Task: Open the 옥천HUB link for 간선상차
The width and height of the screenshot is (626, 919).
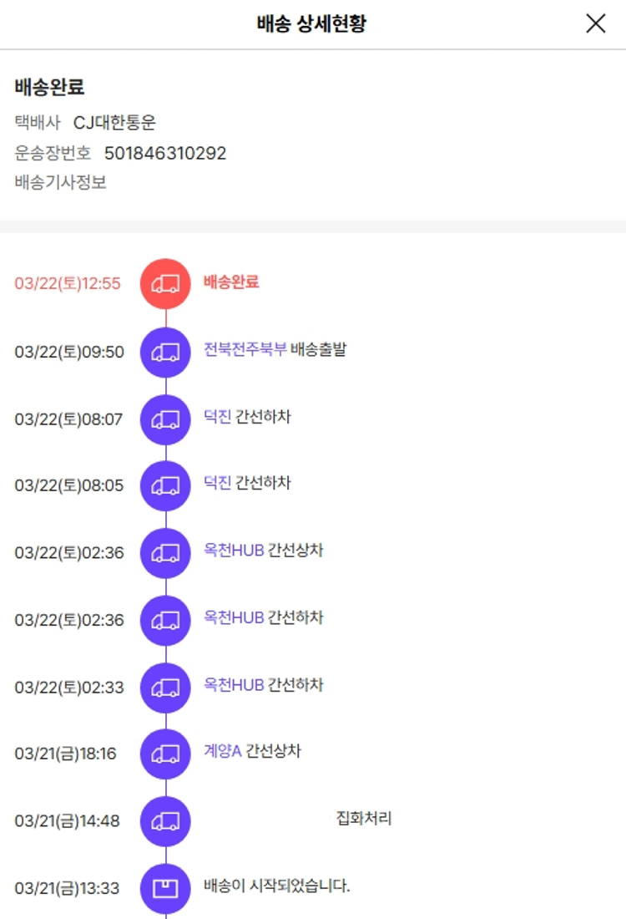Action: pos(234,551)
